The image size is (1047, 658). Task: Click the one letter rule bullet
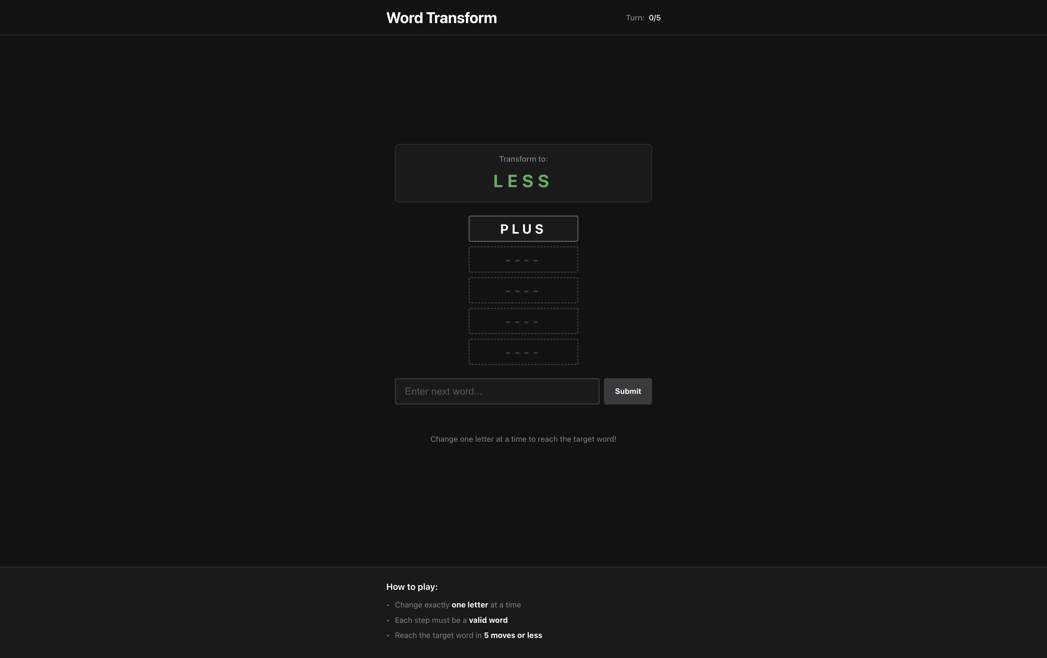[x=457, y=604]
